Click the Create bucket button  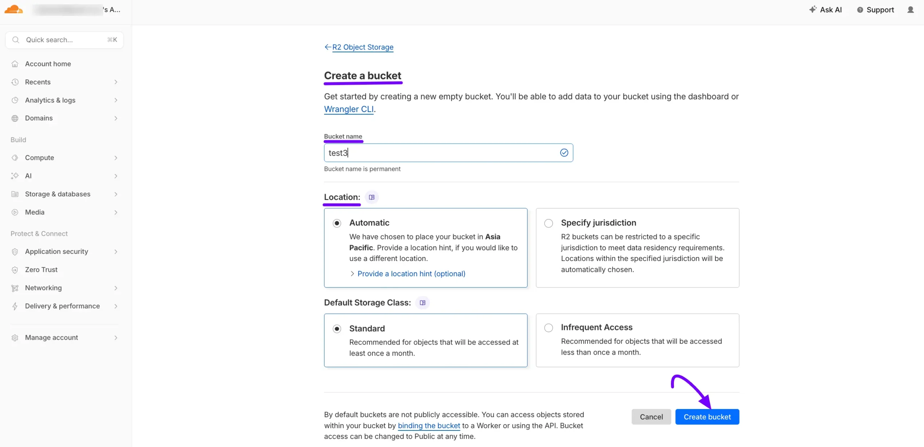pyautogui.click(x=707, y=417)
